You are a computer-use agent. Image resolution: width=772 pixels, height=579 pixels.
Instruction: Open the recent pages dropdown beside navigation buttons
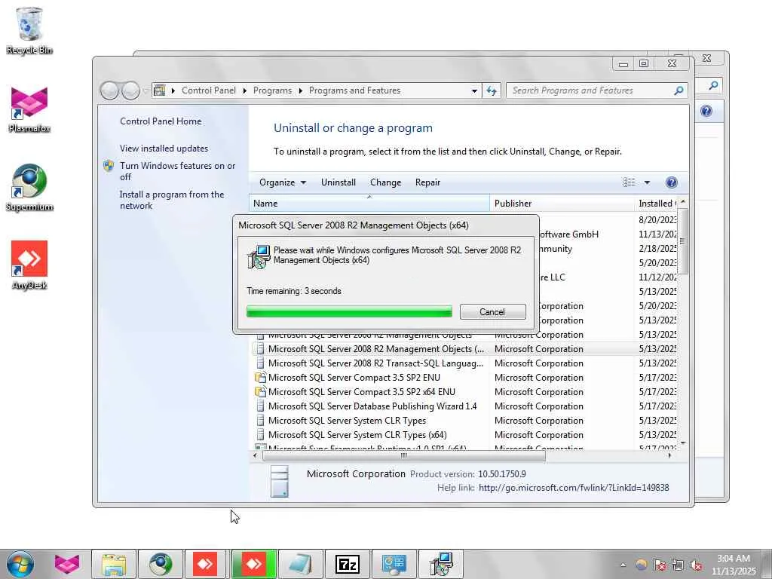tap(146, 90)
